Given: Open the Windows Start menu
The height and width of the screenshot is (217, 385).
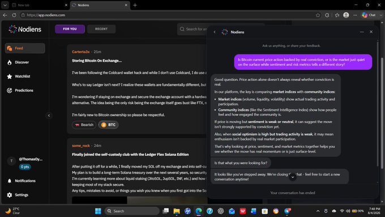Looking at the screenshot, I should point(98,211).
